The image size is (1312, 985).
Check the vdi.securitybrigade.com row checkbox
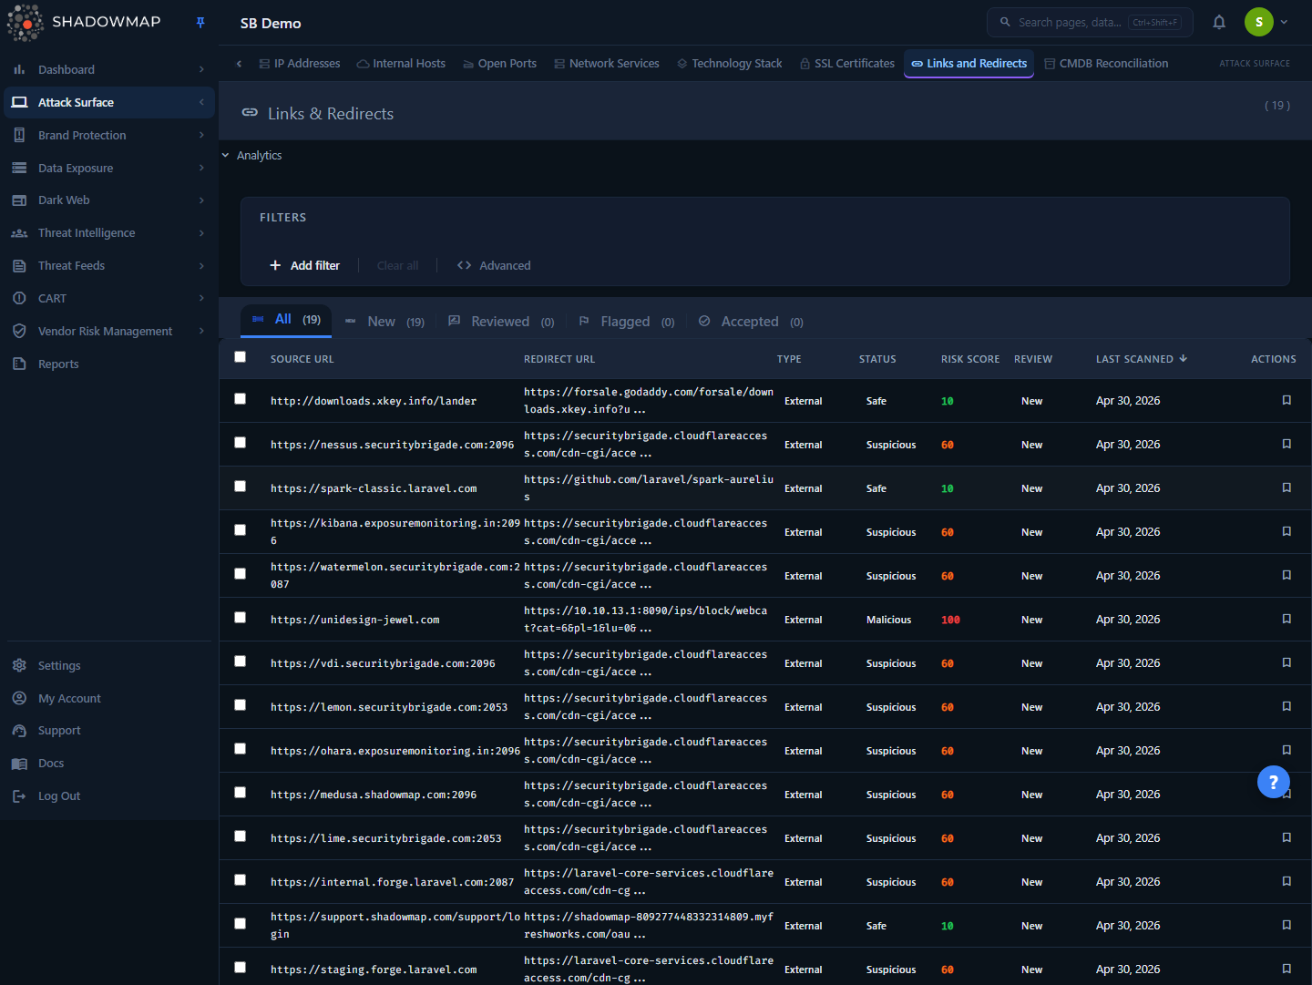(x=241, y=662)
